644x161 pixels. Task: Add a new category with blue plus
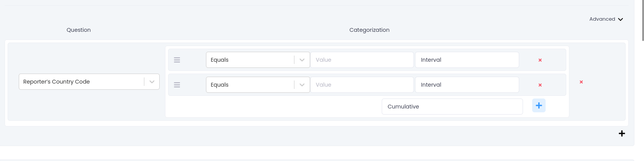pyautogui.click(x=539, y=105)
